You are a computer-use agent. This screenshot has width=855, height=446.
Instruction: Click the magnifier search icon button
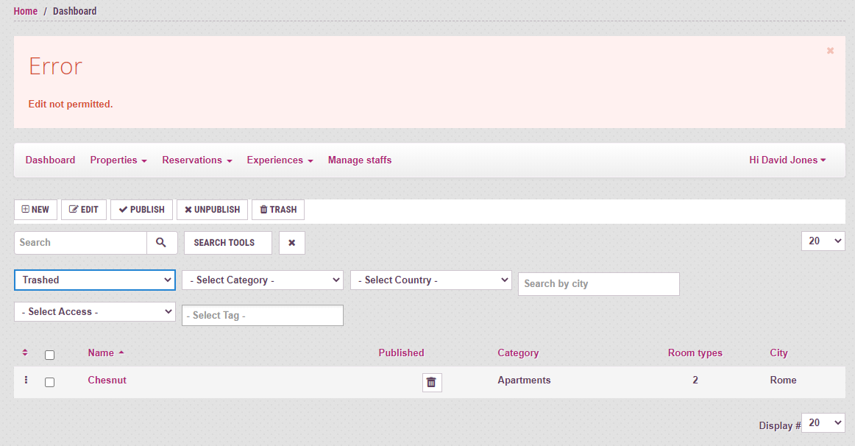click(x=162, y=243)
